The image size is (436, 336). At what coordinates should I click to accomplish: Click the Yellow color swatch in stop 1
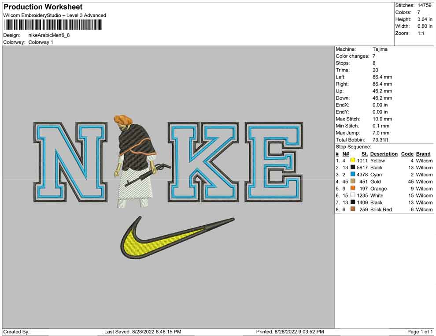(x=353, y=161)
